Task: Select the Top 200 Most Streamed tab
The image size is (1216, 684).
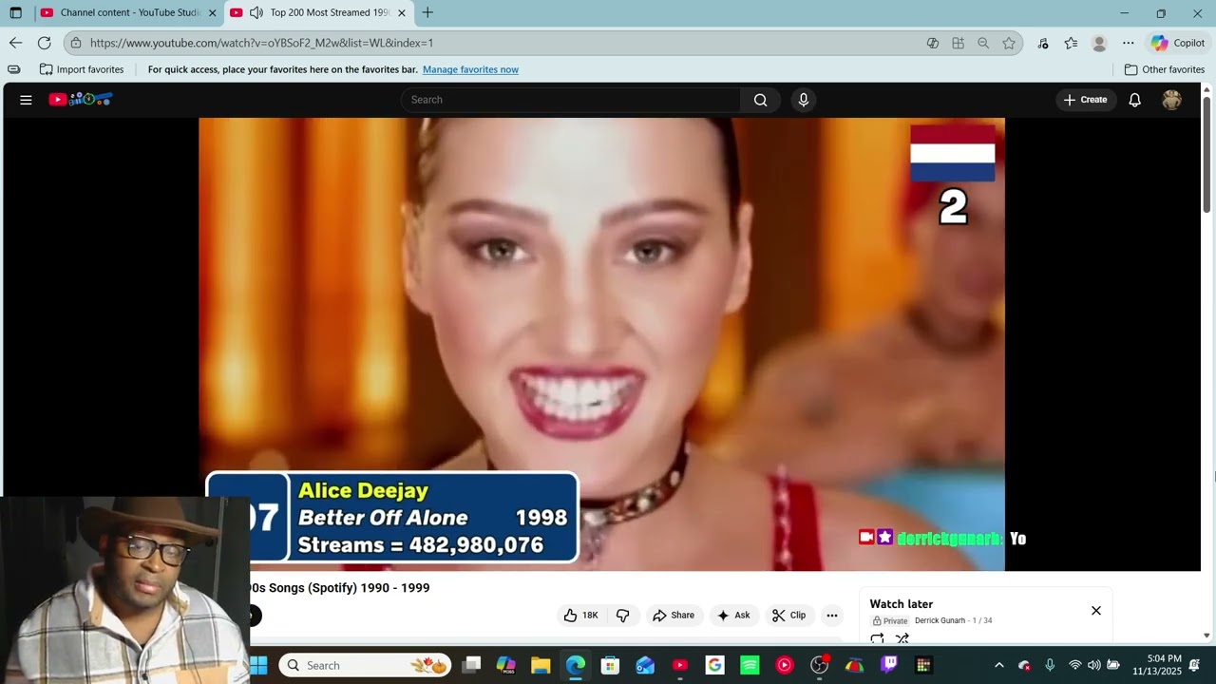Action: pyautogui.click(x=320, y=13)
